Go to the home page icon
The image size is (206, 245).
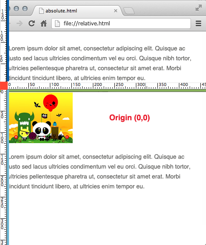[43, 24]
